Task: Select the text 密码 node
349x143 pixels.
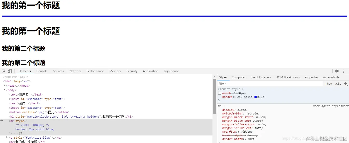Action: coord(24,103)
